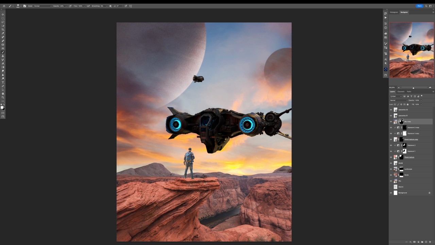Open the brush Mode dropdown
This screenshot has width=435, height=245.
[42, 6]
